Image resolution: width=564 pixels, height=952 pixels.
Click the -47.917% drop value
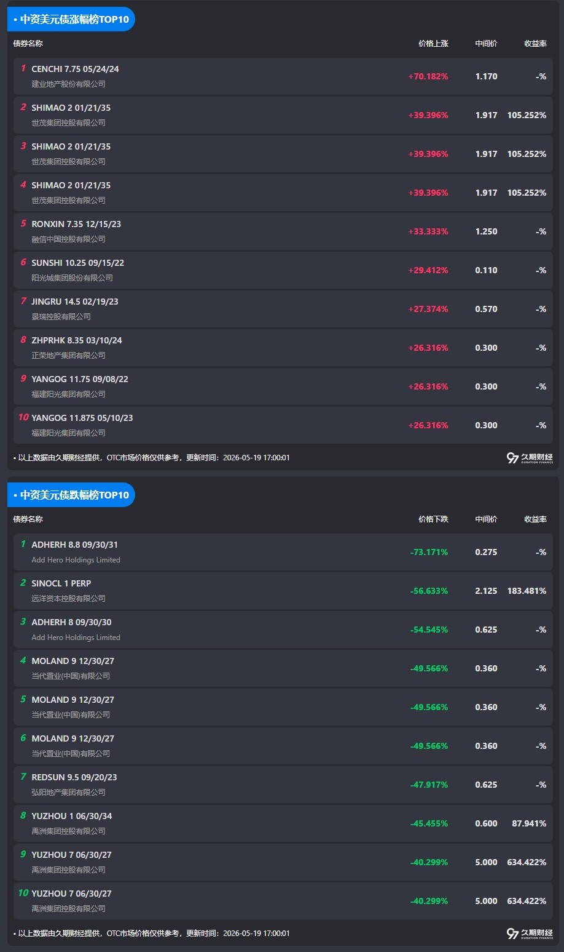tap(429, 785)
